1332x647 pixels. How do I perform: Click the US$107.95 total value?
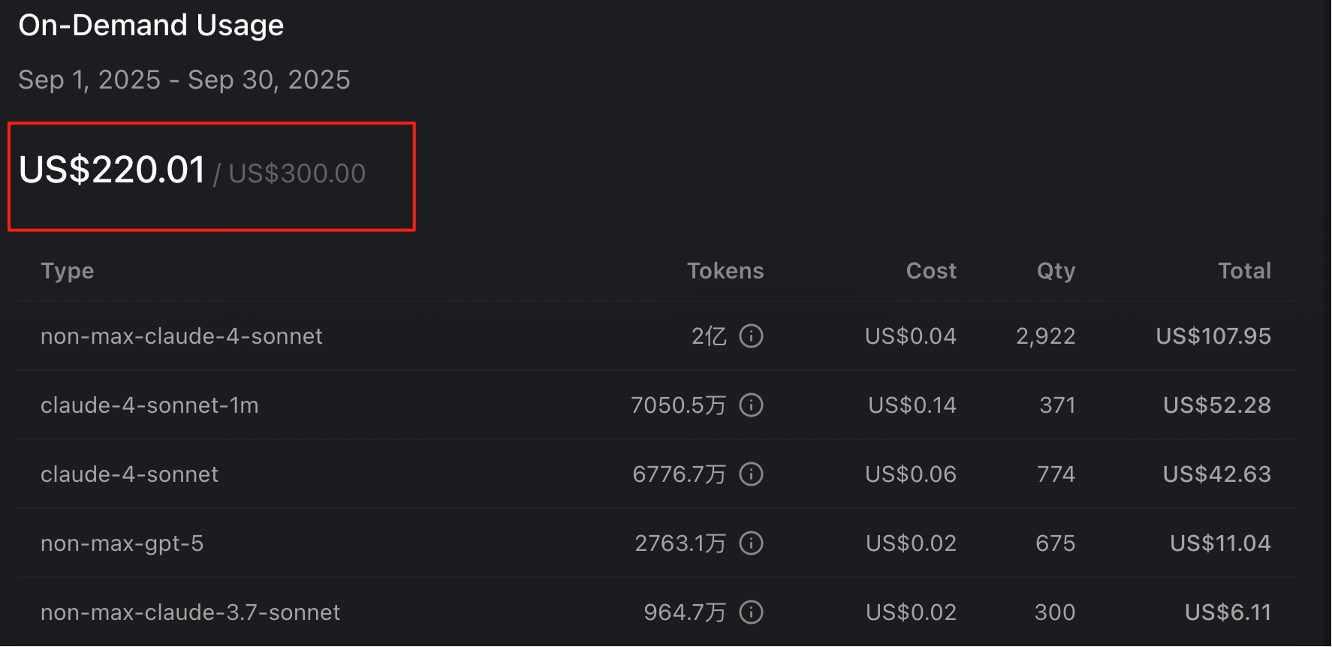tap(1213, 336)
